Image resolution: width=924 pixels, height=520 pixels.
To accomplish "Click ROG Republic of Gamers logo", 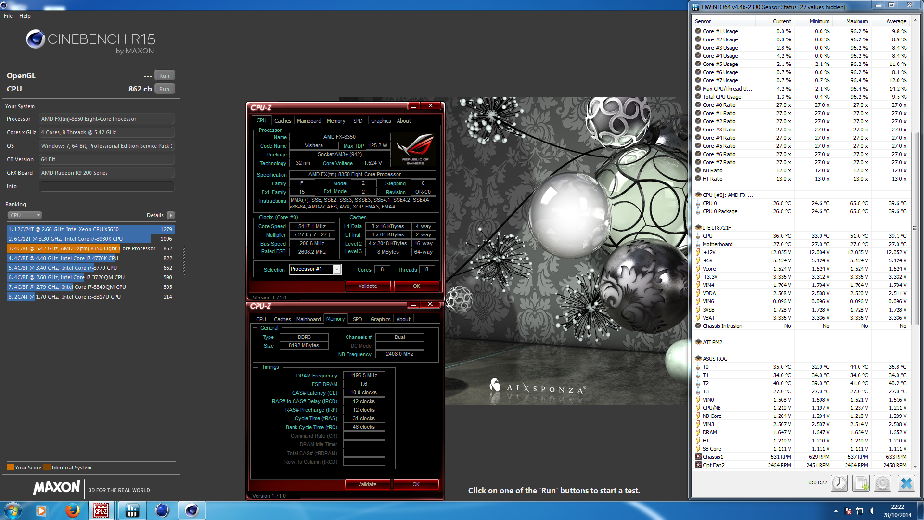I will [x=415, y=149].
